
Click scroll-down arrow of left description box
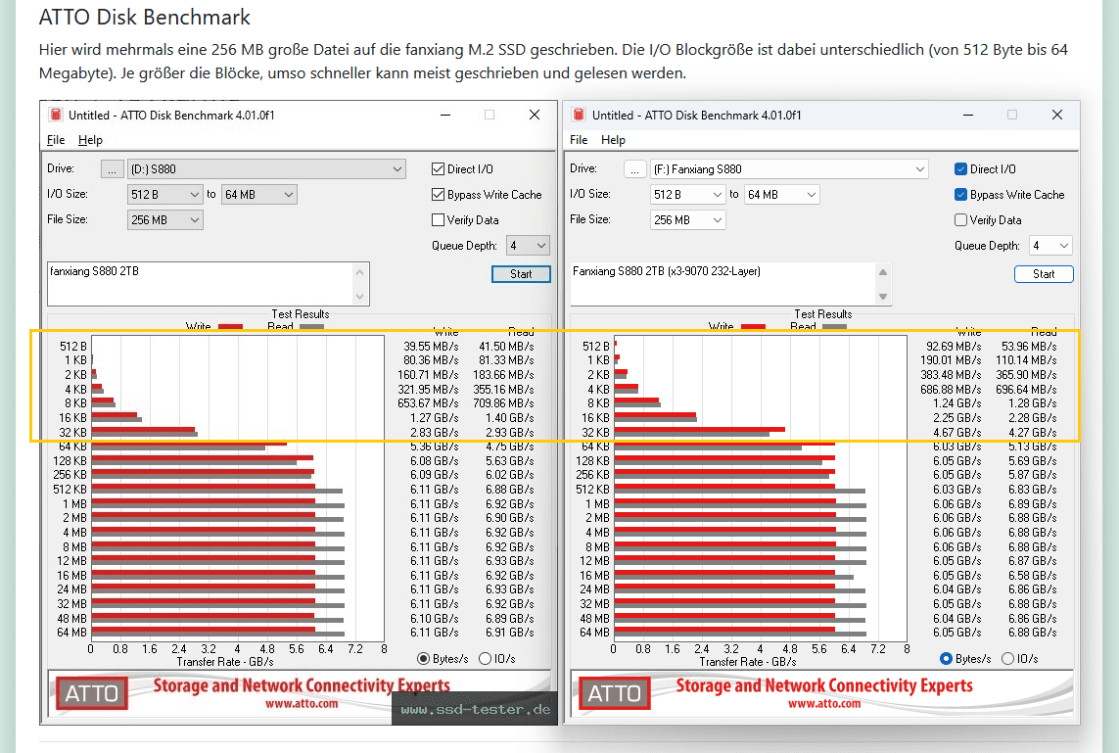[x=359, y=296]
